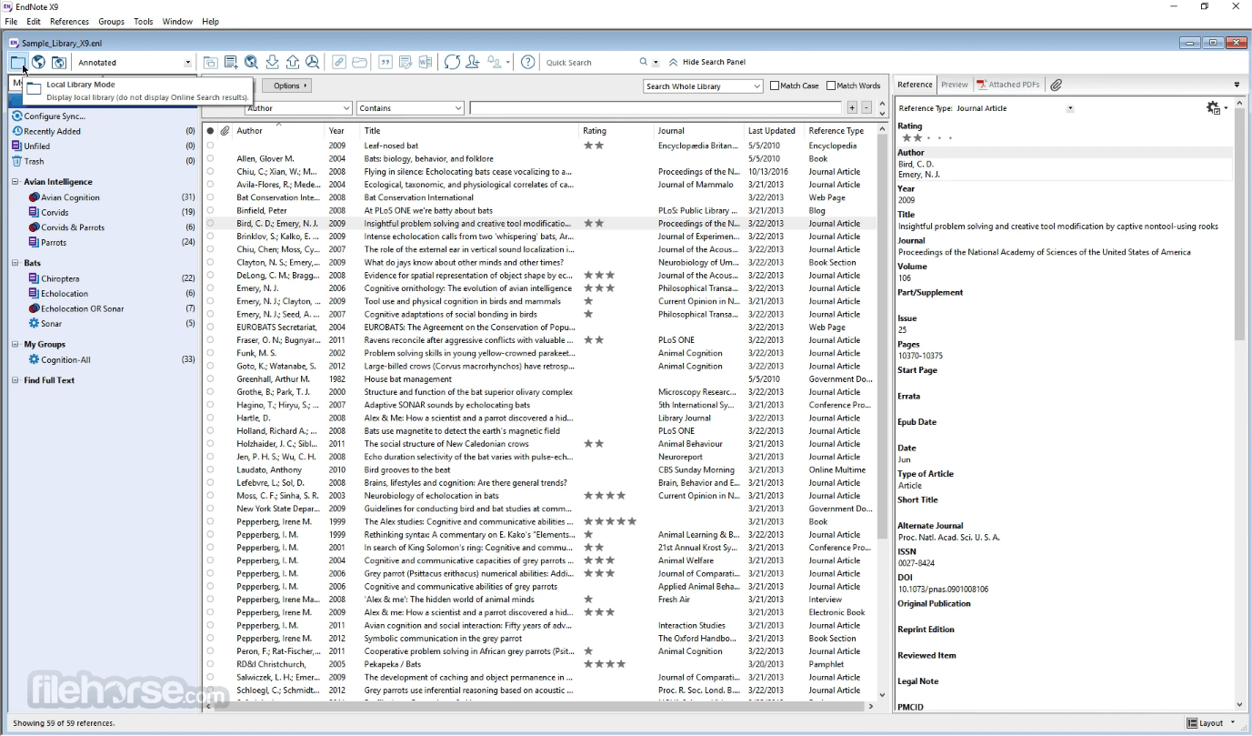Open the Groups menu
This screenshot has width=1252, height=736.
point(111,21)
